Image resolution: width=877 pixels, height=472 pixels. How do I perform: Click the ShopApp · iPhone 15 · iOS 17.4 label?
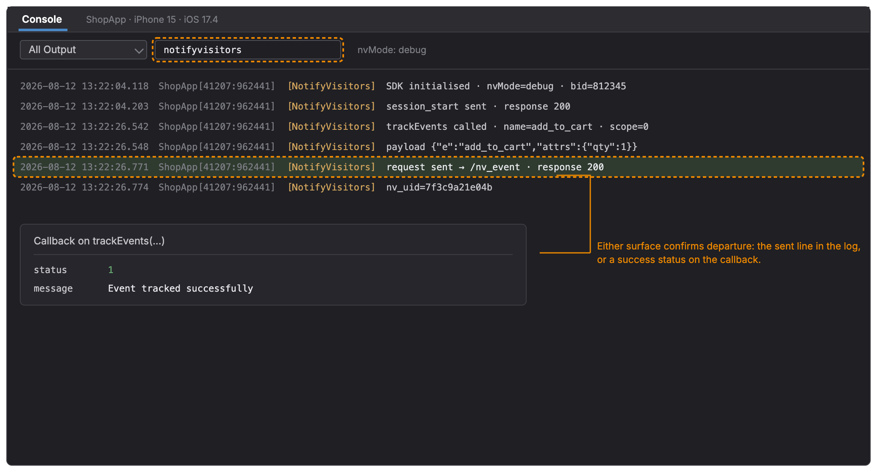point(152,19)
